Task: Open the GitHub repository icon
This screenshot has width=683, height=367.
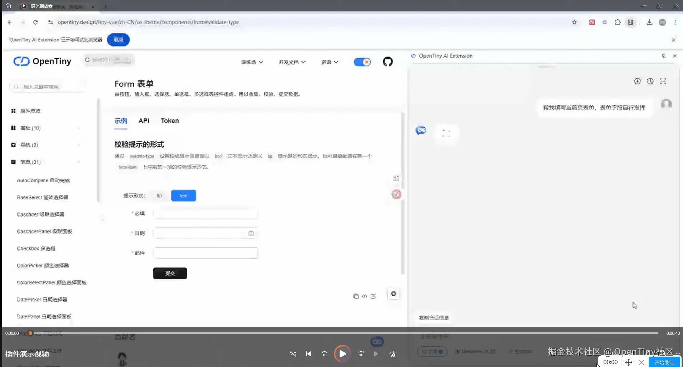Action: (x=387, y=62)
